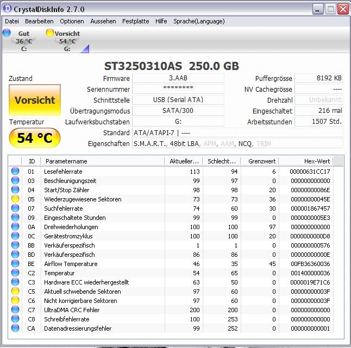Click the Datenadressierungsfehler row name
351x348 pixels.
pos(78,328)
